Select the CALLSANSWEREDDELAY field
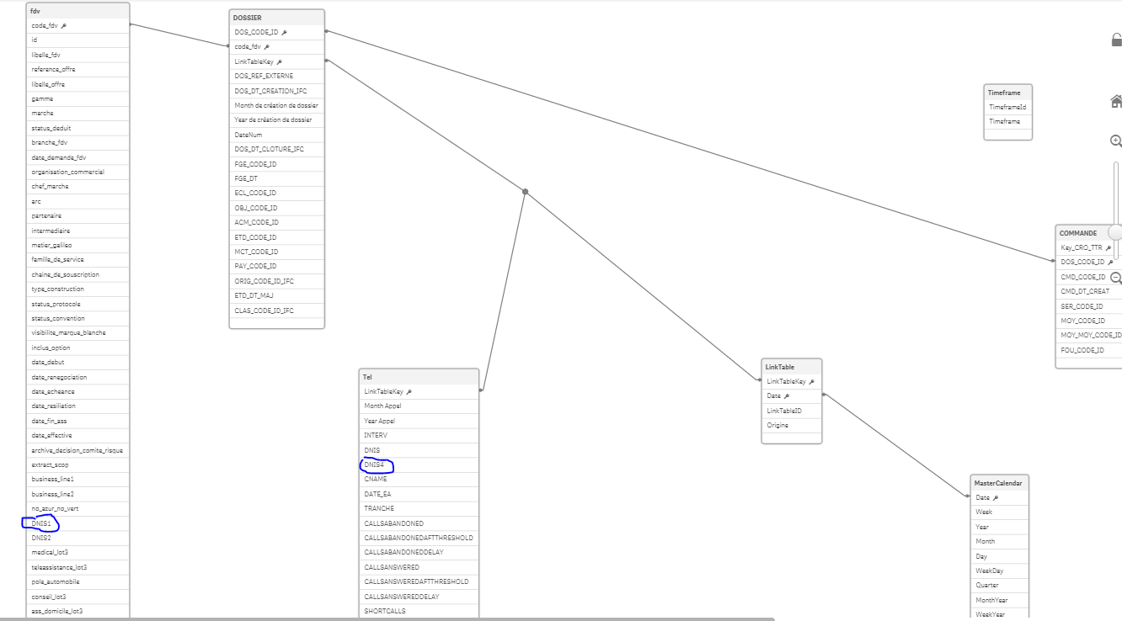This screenshot has height=621, width=1122. [x=419, y=597]
